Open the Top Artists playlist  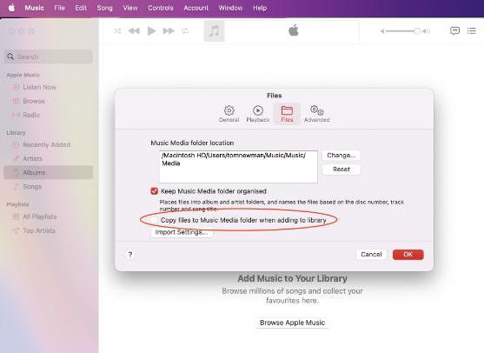click(49, 230)
